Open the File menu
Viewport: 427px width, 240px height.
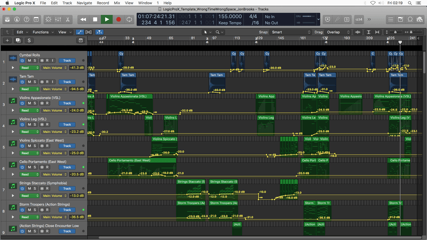tap(43, 3)
